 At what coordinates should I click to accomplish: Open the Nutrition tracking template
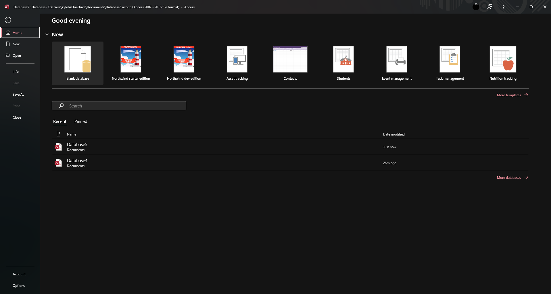tap(503, 63)
